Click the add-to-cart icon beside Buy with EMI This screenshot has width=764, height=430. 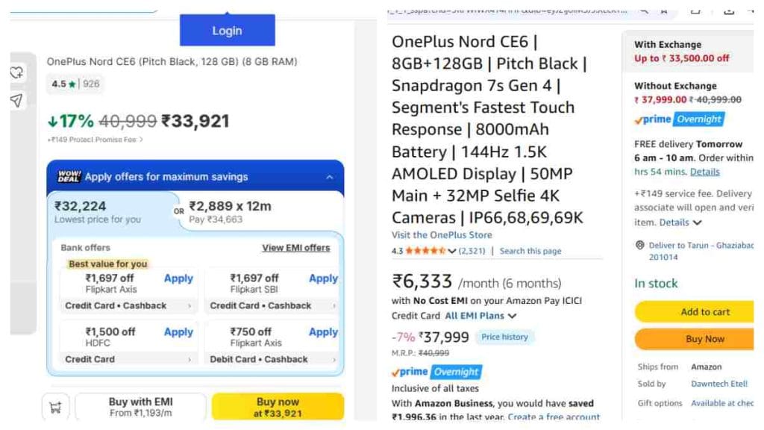click(55, 407)
